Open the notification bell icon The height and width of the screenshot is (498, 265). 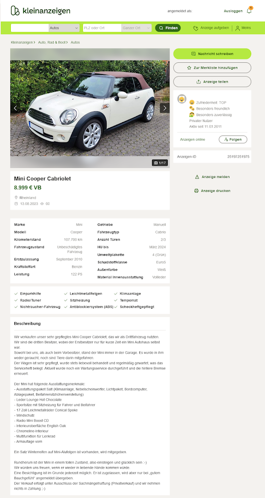[x=249, y=10]
